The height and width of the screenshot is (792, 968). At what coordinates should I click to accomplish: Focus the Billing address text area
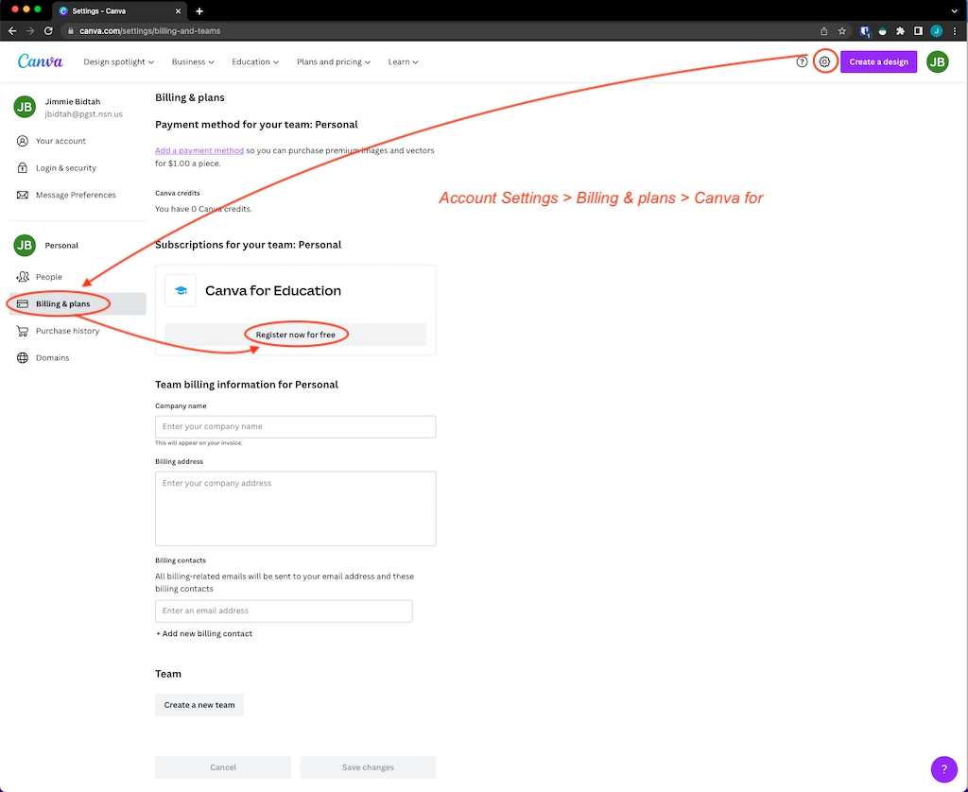coord(296,508)
